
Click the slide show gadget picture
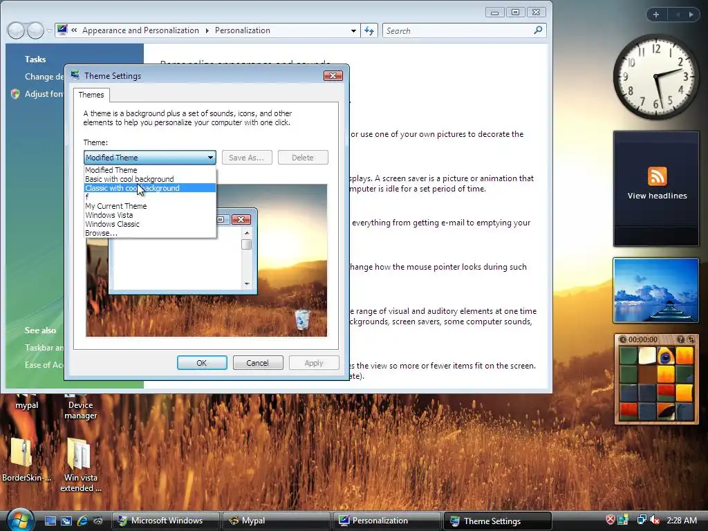click(x=656, y=290)
